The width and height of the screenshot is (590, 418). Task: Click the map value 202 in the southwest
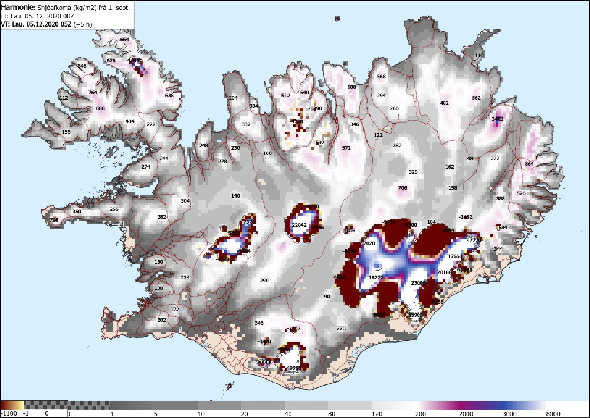tap(162, 320)
